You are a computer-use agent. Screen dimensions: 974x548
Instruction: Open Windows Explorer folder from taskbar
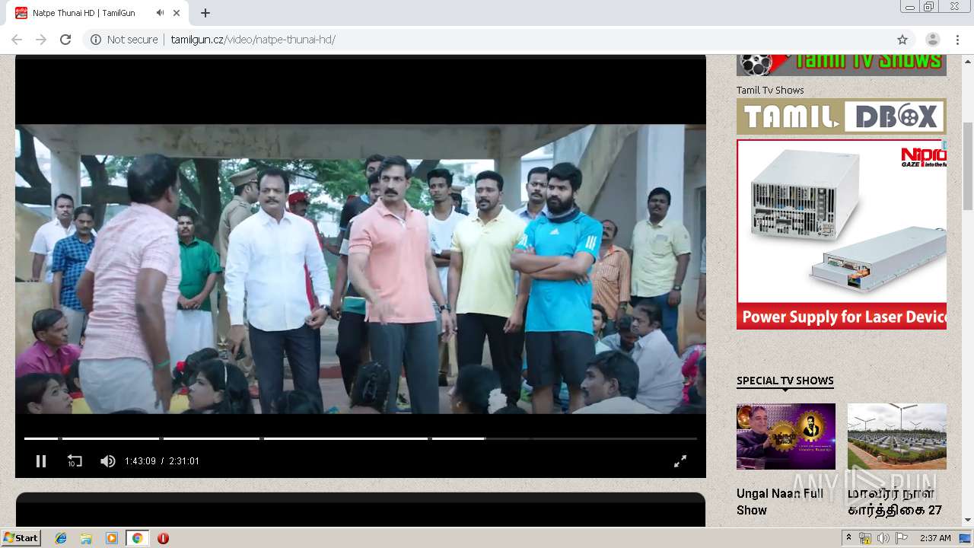coord(86,538)
